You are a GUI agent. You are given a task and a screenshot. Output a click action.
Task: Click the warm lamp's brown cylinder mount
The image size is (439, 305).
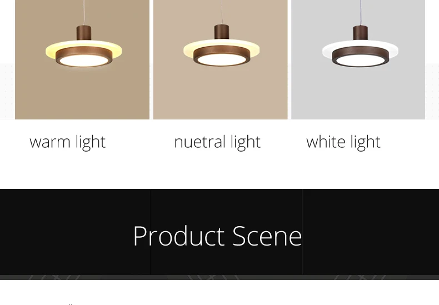[84, 33]
